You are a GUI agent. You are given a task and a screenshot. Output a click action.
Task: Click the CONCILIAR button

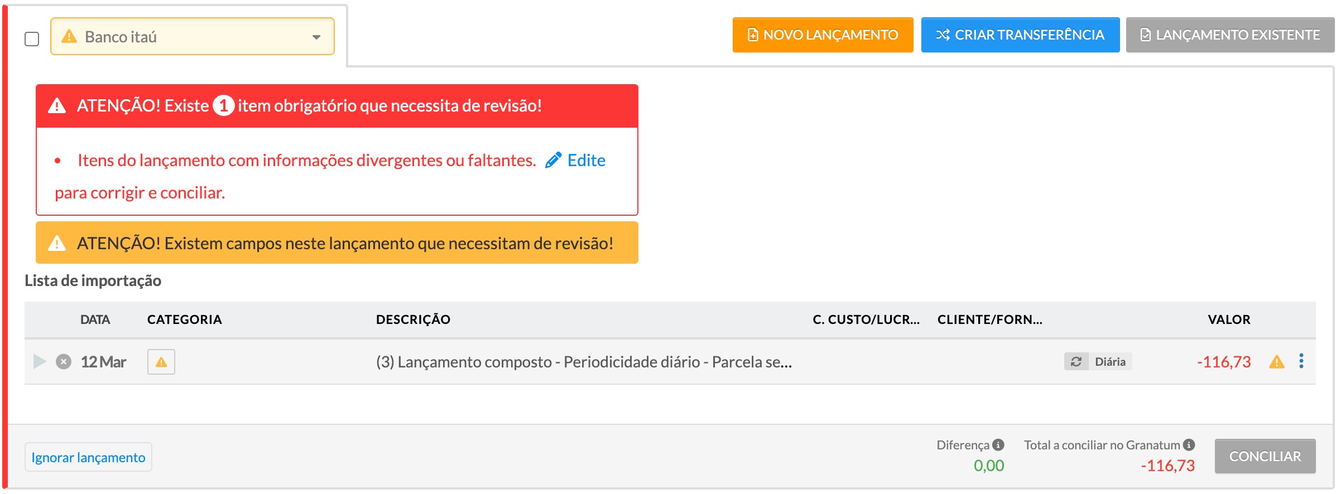pyautogui.click(x=1265, y=456)
